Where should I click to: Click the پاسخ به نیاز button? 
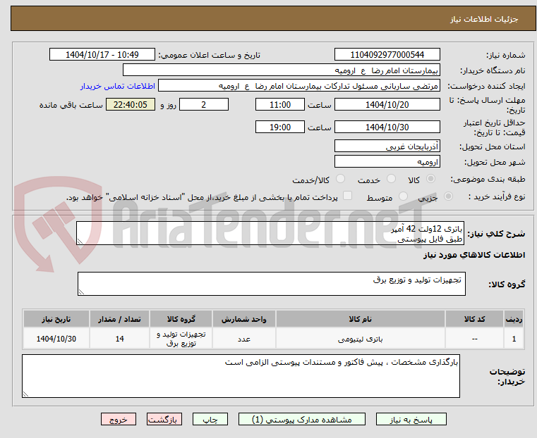coord(411,419)
